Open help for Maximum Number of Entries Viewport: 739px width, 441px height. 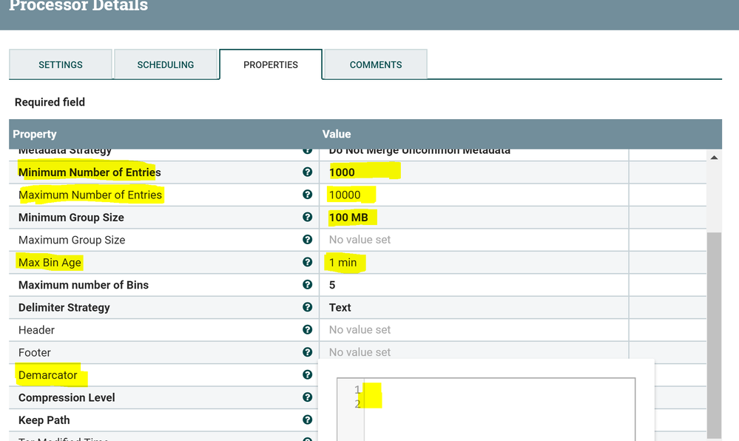click(307, 195)
